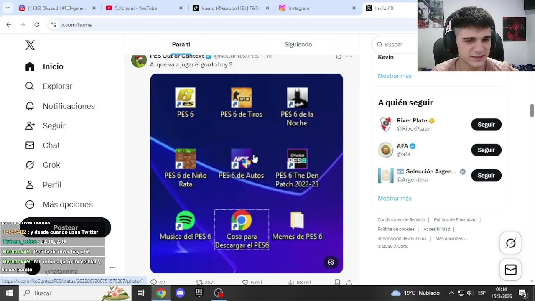Open PES Out of Context profile avatar
Screen dimensions: 535x301
(x=139, y=60)
